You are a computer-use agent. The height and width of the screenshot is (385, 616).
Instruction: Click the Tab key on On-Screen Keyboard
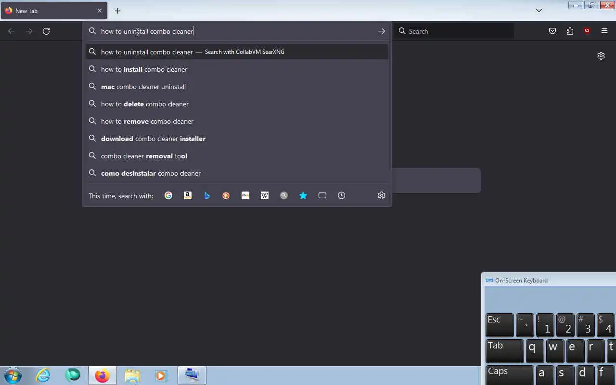(505, 351)
